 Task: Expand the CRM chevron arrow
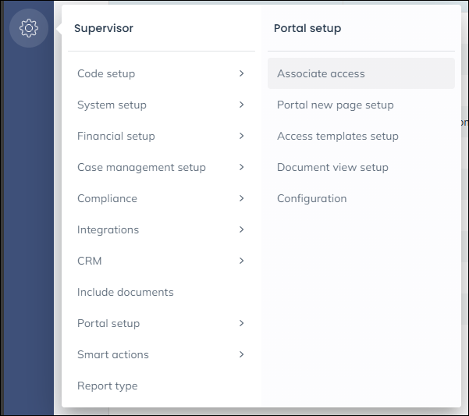(x=242, y=261)
